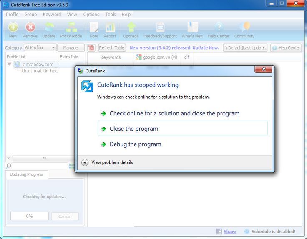Choose Close the program
The width and height of the screenshot is (307, 239).
(x=182, y=129)
